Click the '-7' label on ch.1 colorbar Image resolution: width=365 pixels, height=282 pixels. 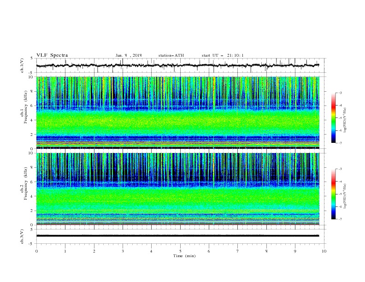(340, 143)
